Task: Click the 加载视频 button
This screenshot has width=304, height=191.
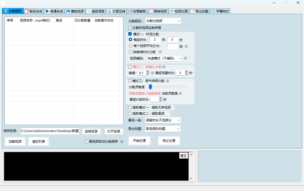Action: click(15, 142)
